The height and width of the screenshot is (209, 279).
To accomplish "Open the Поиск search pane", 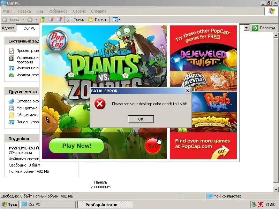I will (x=76, y=20).
